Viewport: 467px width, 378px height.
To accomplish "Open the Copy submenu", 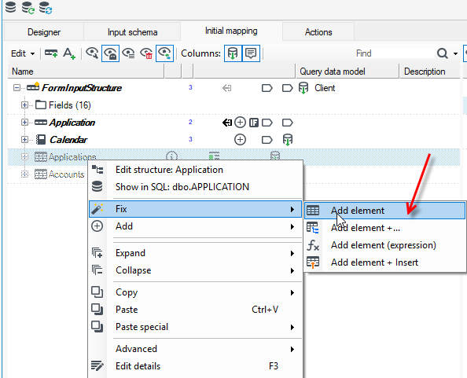I will pyautogui.click(x=196, y=292).
